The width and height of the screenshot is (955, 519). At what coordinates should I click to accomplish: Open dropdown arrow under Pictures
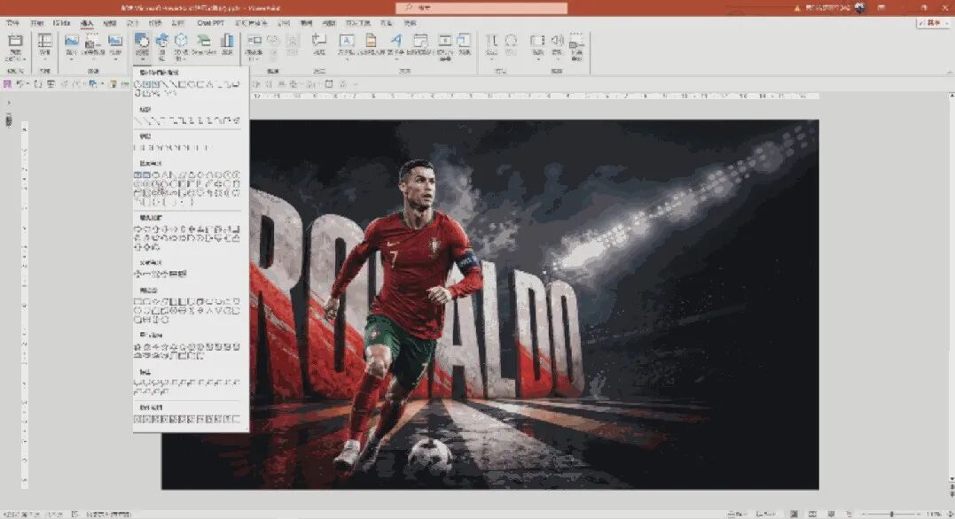(72, 59)
